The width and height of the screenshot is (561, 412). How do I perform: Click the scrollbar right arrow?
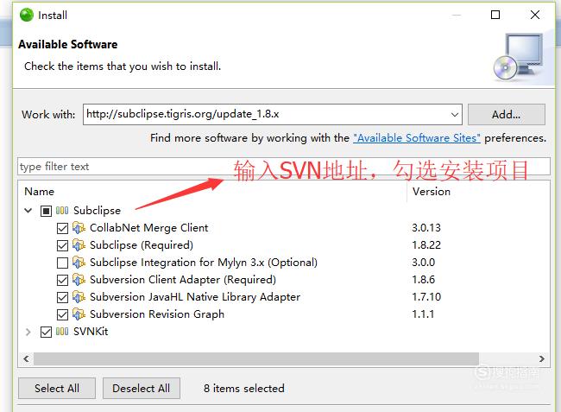[542, 358]
